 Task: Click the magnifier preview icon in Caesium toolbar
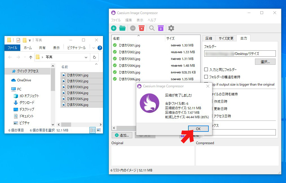[x=152, y=28]
